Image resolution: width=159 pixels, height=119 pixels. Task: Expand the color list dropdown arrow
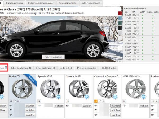[x=120, y=48]
